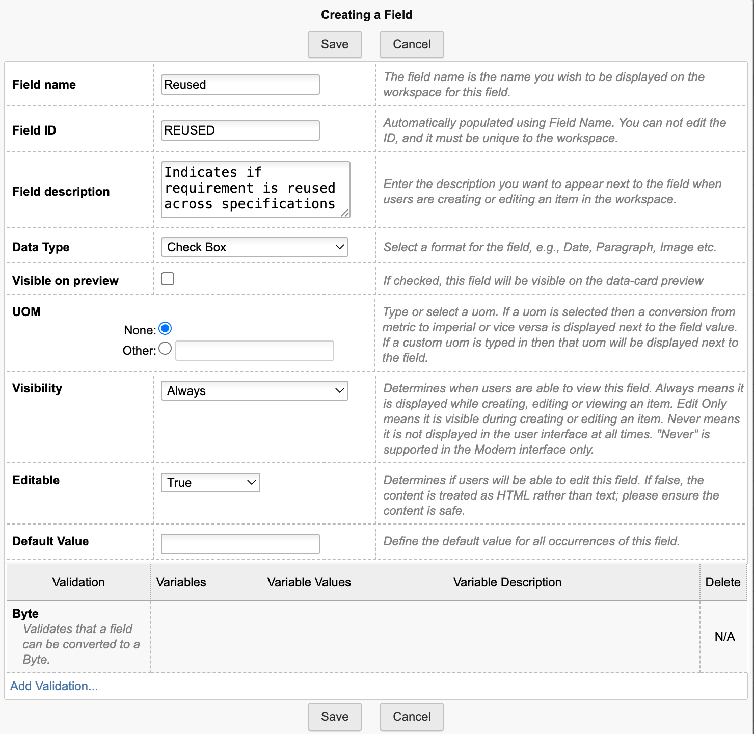This screenshot has height=734, width=754.
Task: Click into the Field description textarea
Action: (x=256, y=190)
